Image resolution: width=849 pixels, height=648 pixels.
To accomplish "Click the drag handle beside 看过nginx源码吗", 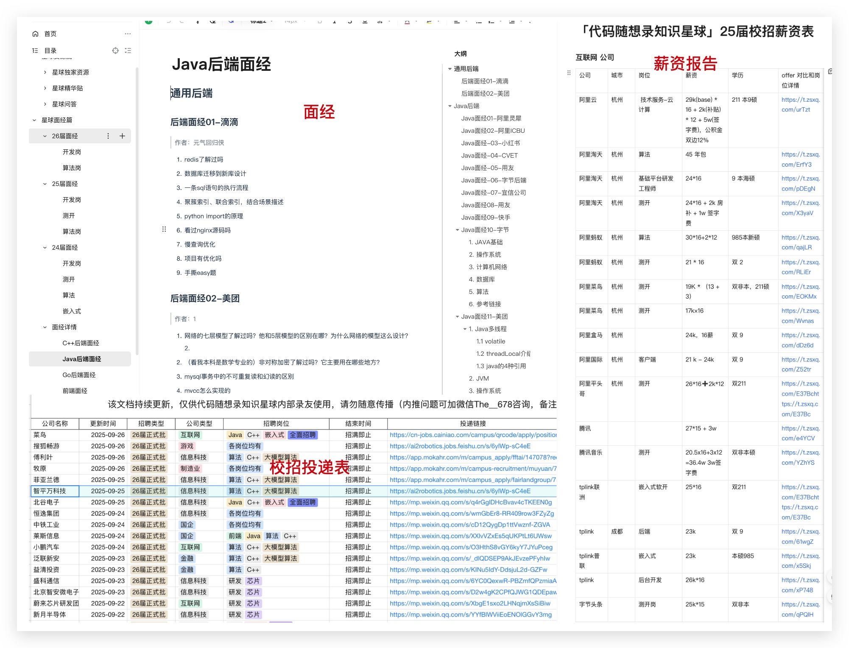I will [x=164, y=229].
